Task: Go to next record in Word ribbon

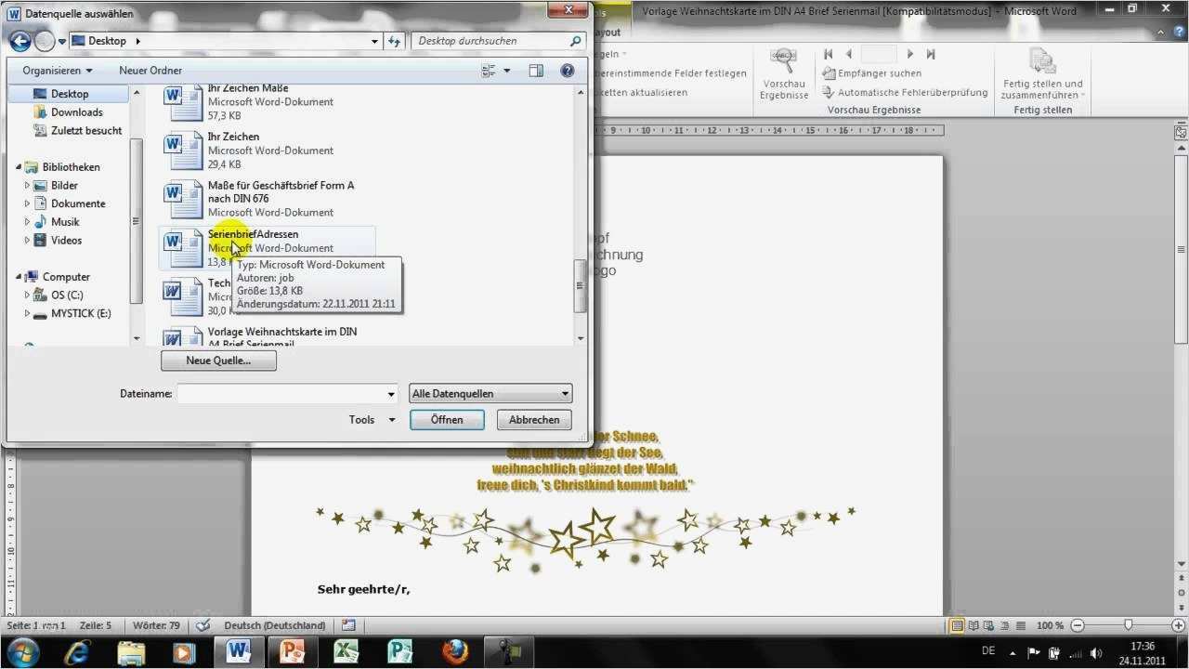Action: coord(910,55)
